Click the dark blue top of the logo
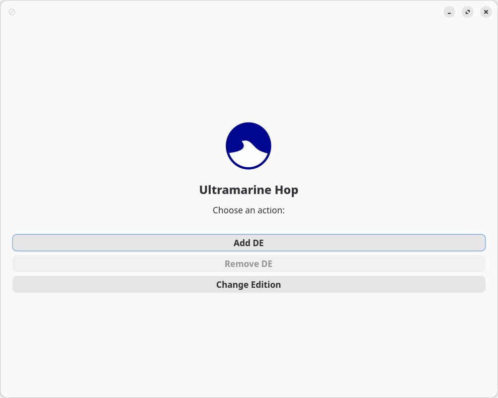This screenshot has height=398, width=498. (x=249, y=132)
